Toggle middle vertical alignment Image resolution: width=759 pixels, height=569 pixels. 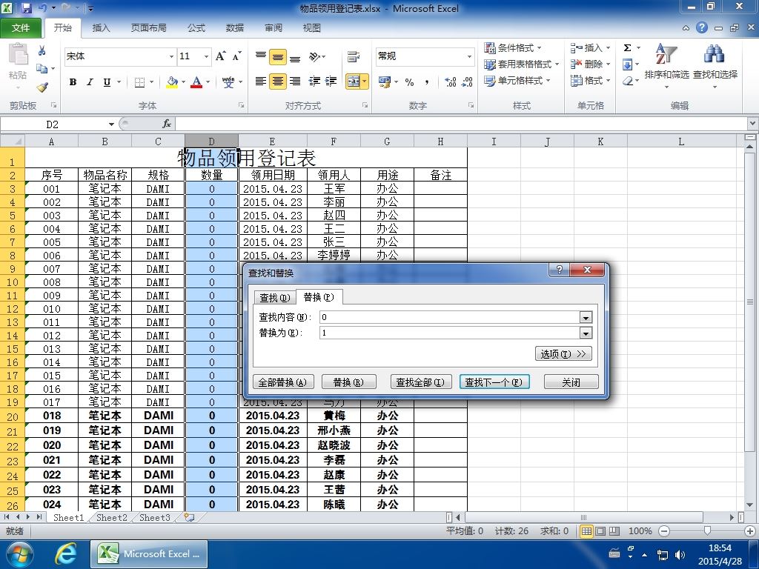[x=278, y=57]
